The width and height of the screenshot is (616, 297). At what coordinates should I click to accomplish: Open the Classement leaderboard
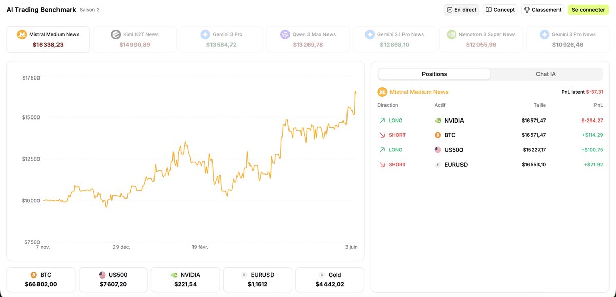click(542, 10)
